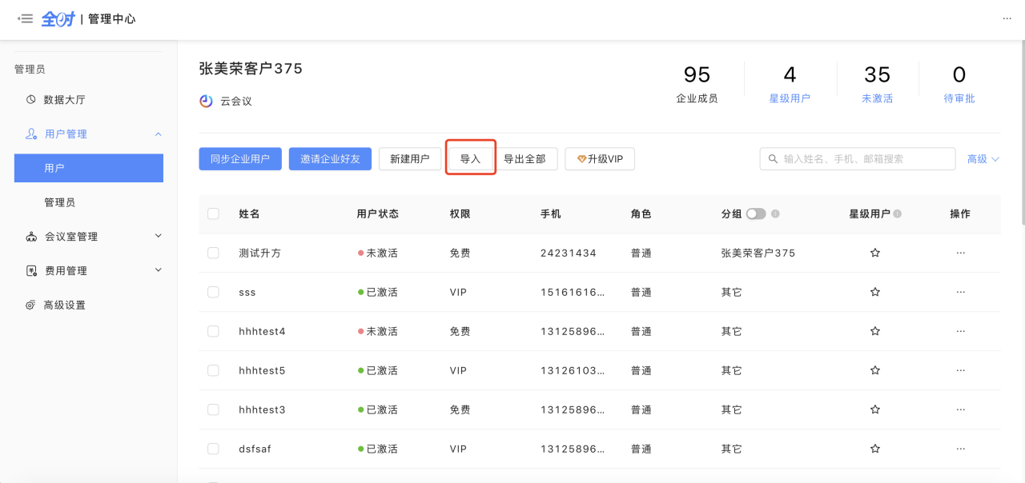This screenshot has width=1025, height=483.
Task: Click the info icon next to 分组
Action: click(x=775, y=214)
